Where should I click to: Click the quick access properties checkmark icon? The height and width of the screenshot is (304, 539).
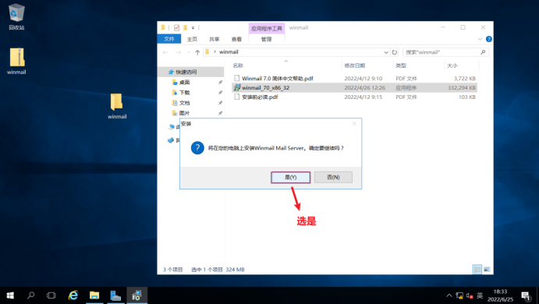pyautogui.click(x=176, y=27)
